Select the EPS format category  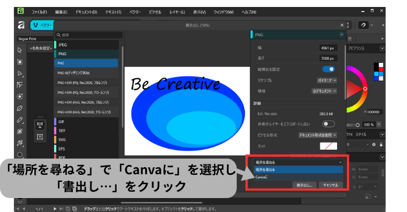[x=86, y=149]
